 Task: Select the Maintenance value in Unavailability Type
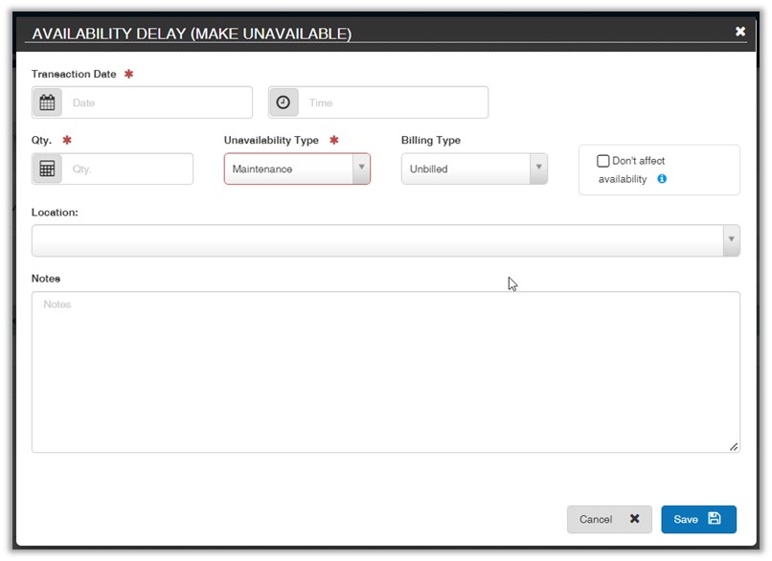click(287, 168)
